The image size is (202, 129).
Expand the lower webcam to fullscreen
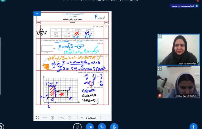(160, 69)
